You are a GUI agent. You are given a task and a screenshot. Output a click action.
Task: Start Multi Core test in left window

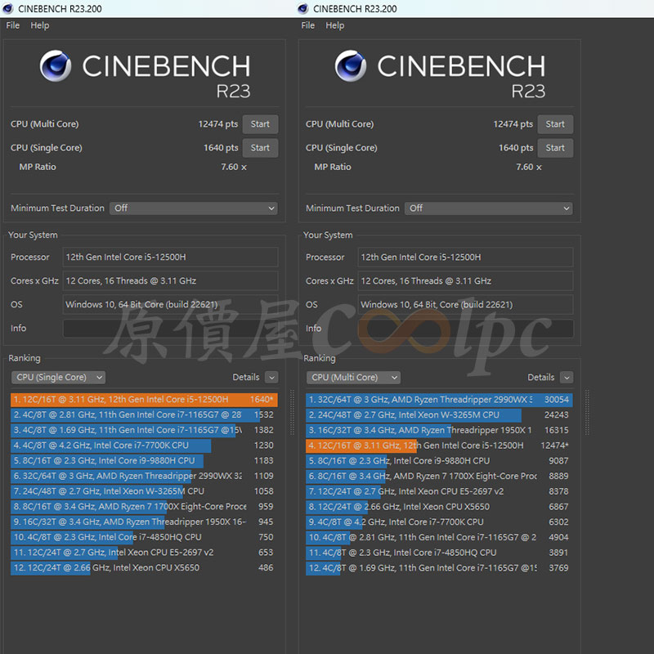pyautogui.click(x=260, y=124)
